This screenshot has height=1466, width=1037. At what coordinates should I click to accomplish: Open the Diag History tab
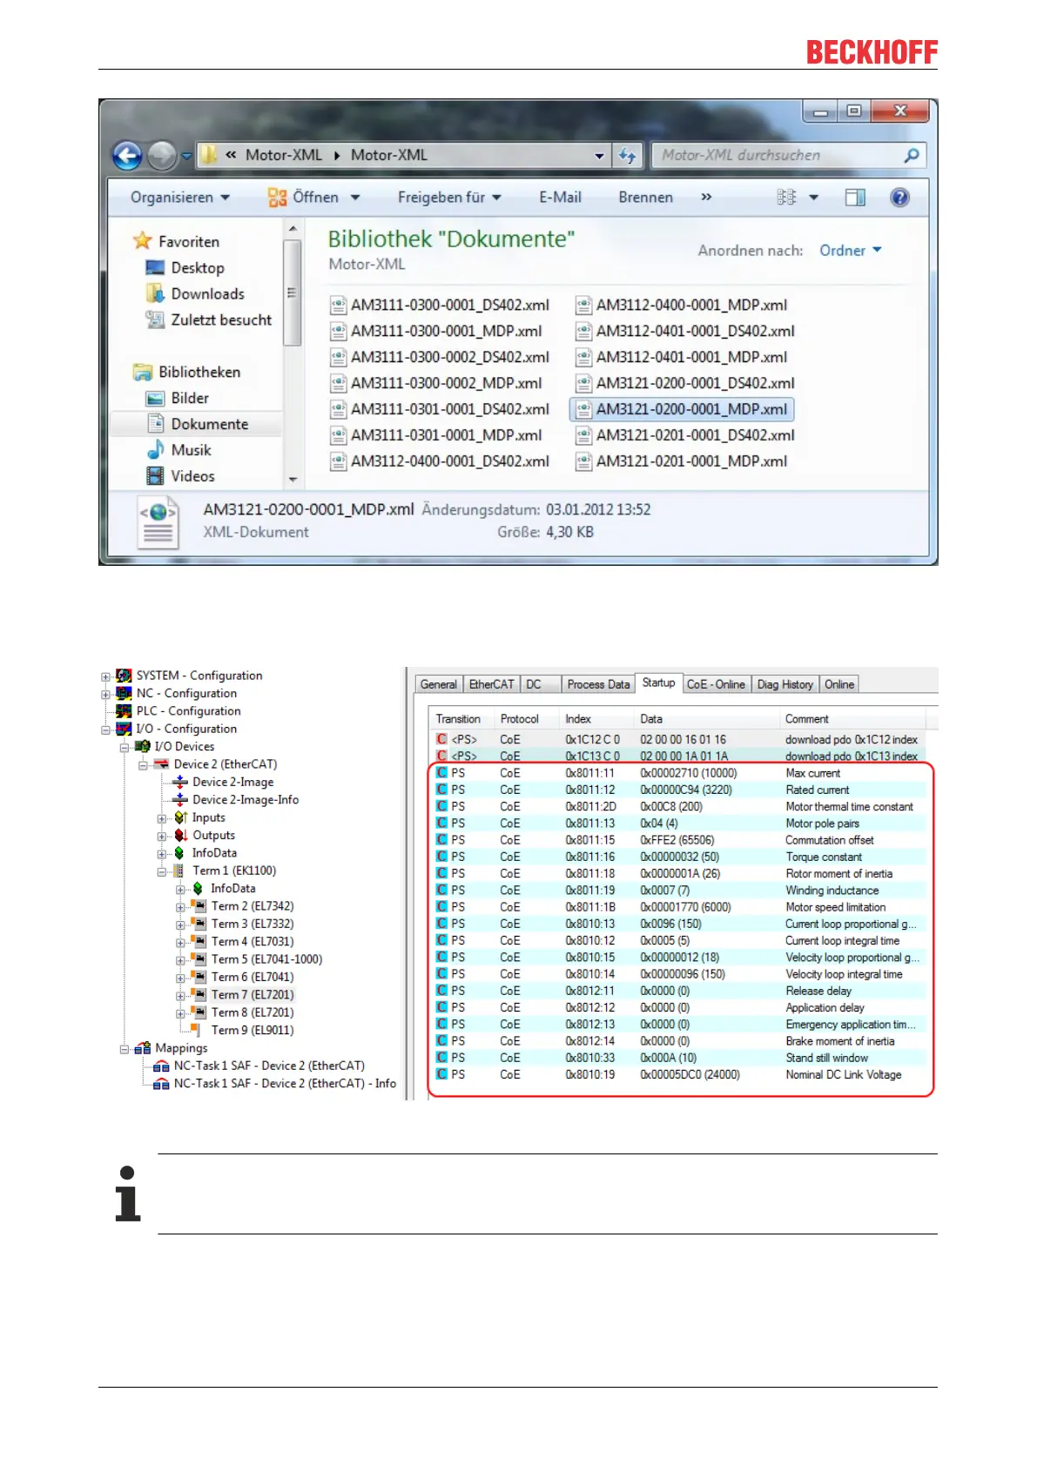[785, 684]
